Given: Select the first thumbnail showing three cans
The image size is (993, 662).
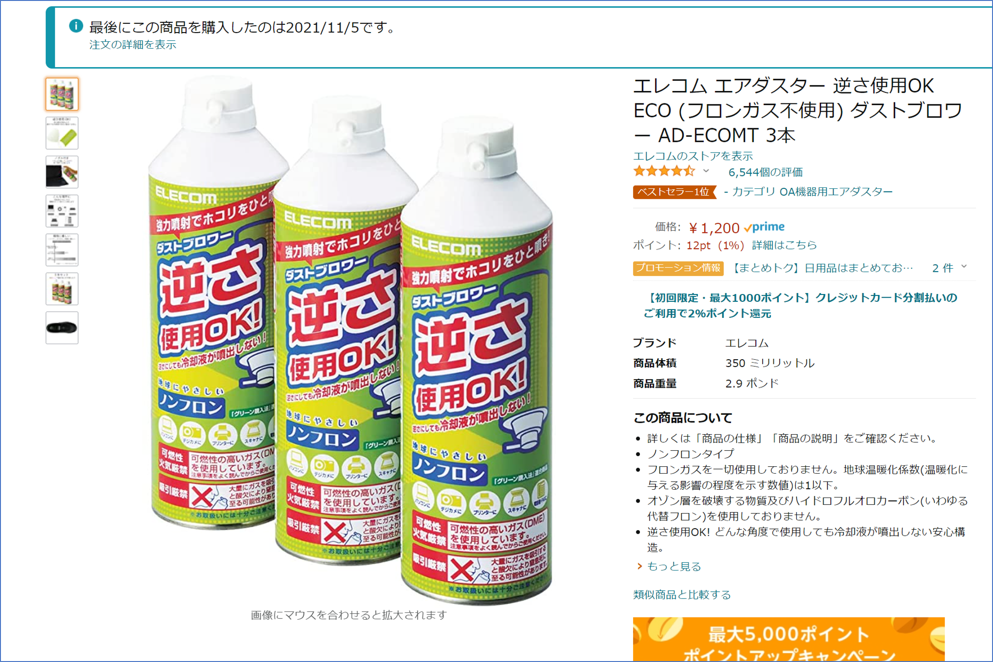Looking at the screenshot, I should coord(62,94).
